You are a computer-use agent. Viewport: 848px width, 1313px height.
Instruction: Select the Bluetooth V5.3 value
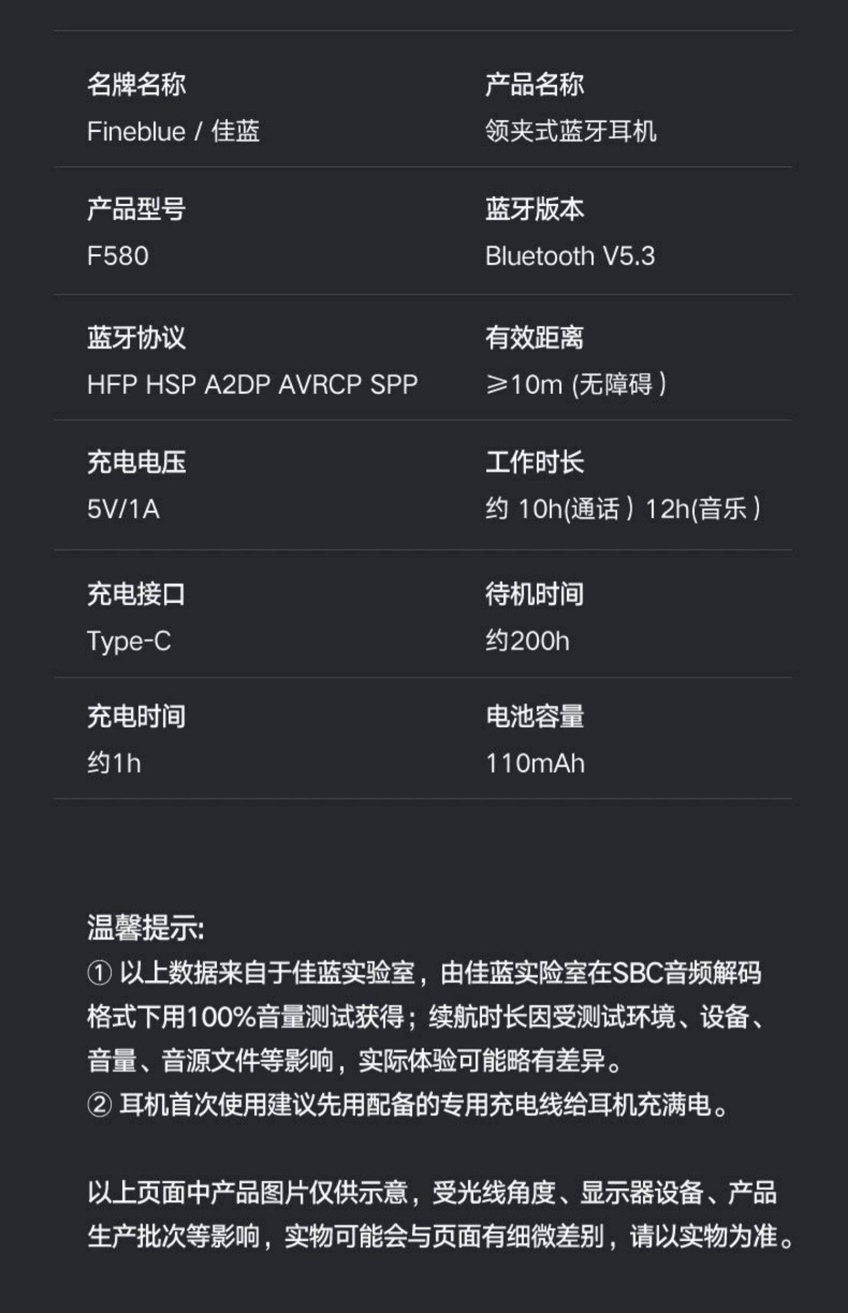click(570, 256)
